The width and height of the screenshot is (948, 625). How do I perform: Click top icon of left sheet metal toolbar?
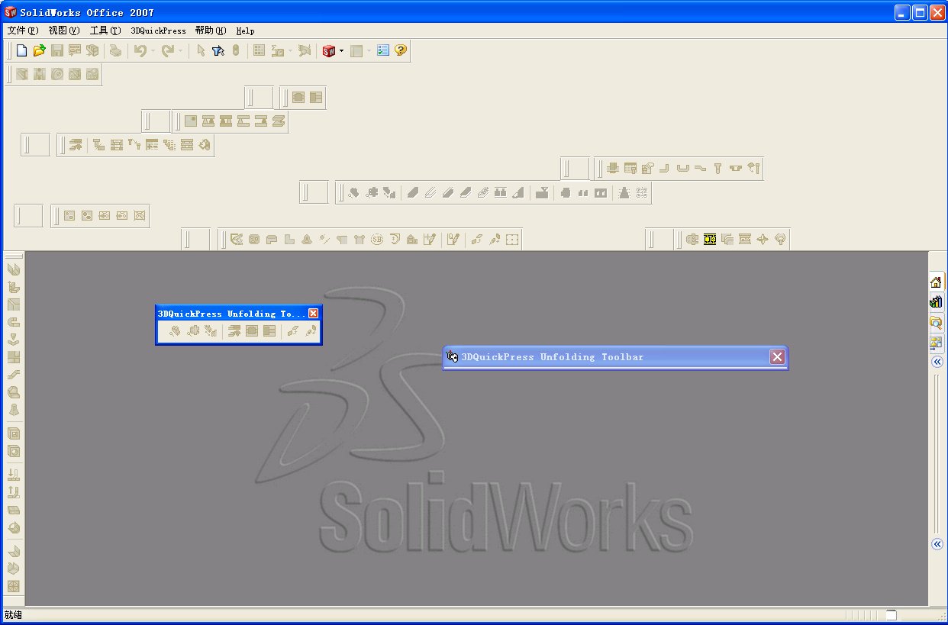(14, 269)
